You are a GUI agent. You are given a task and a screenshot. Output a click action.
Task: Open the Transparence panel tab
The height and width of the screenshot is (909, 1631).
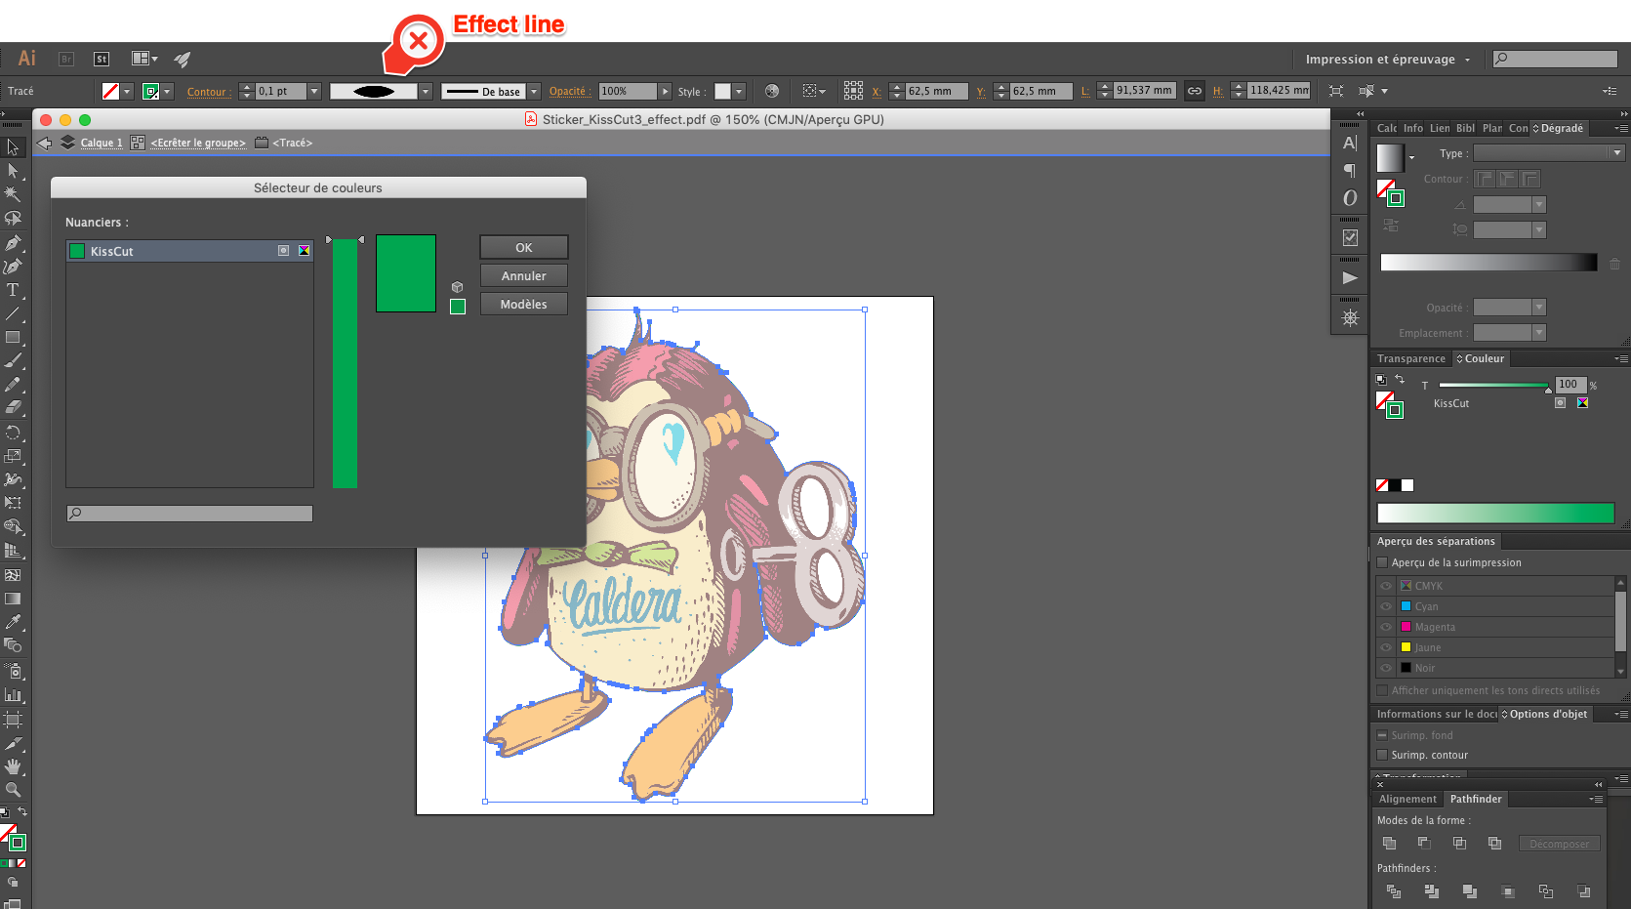tap(1410, 358)
